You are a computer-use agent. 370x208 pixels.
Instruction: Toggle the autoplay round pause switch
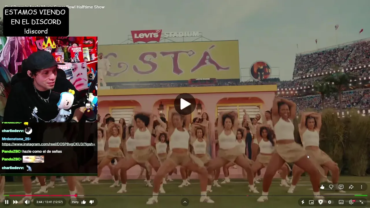coord(330,202)
